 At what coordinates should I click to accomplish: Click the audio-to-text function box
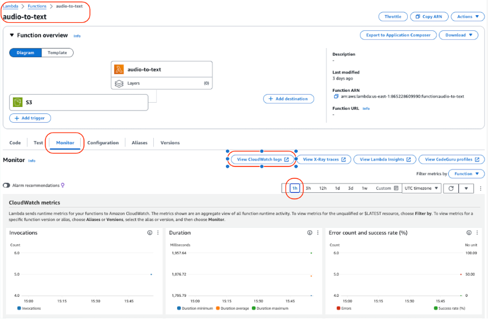pos(162,70)
